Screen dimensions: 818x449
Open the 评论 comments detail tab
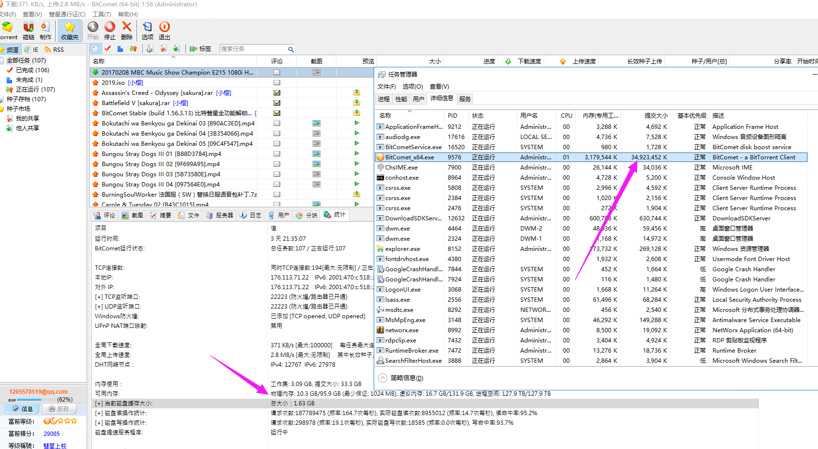[x=104, y=215]
